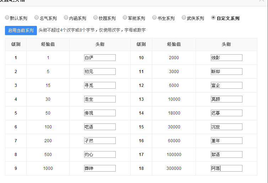
Task: Click the experience value 200 in row 7
Action: click(48, 141)
